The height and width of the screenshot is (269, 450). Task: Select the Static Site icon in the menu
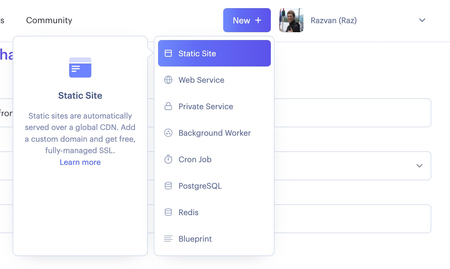click(x=168, y=53)
